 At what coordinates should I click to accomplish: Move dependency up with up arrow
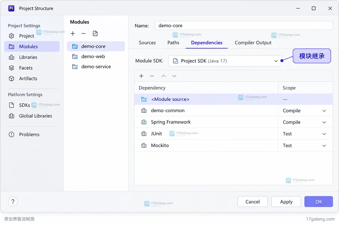point(164,76)
